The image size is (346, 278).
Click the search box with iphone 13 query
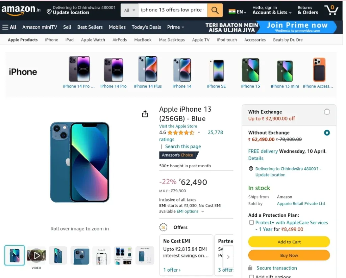point(173,10)
